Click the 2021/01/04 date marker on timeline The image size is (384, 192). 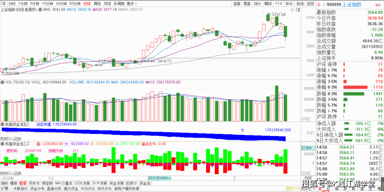[x=160, y=178]
